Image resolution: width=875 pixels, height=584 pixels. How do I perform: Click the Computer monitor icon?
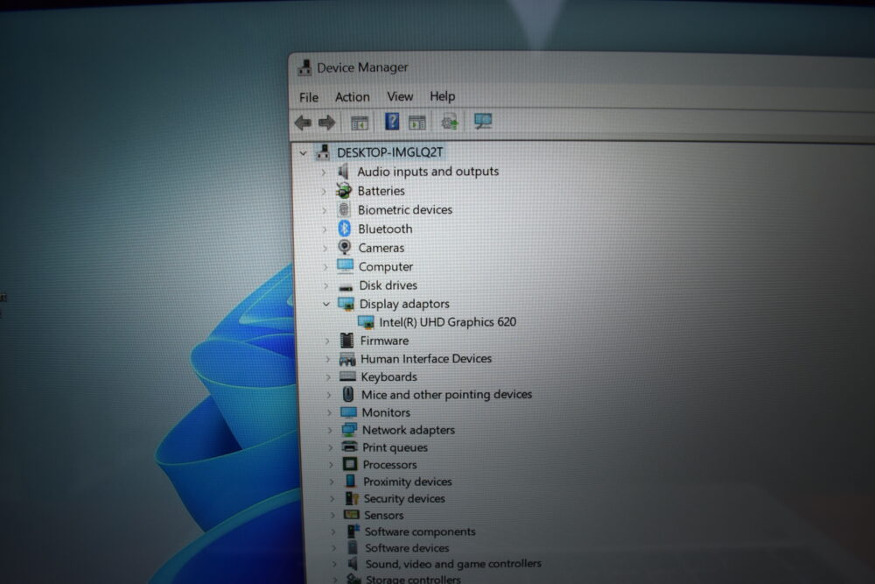coord(346,266)
